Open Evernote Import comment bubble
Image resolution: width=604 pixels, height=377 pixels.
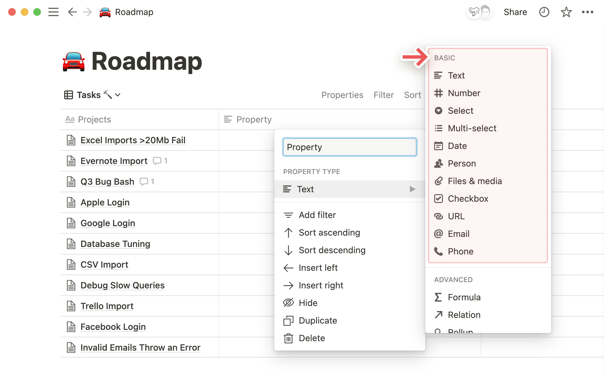pyautogui.click(x=157, y=161)
